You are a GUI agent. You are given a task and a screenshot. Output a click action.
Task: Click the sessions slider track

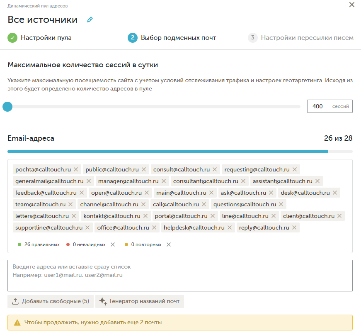[154, 107]
